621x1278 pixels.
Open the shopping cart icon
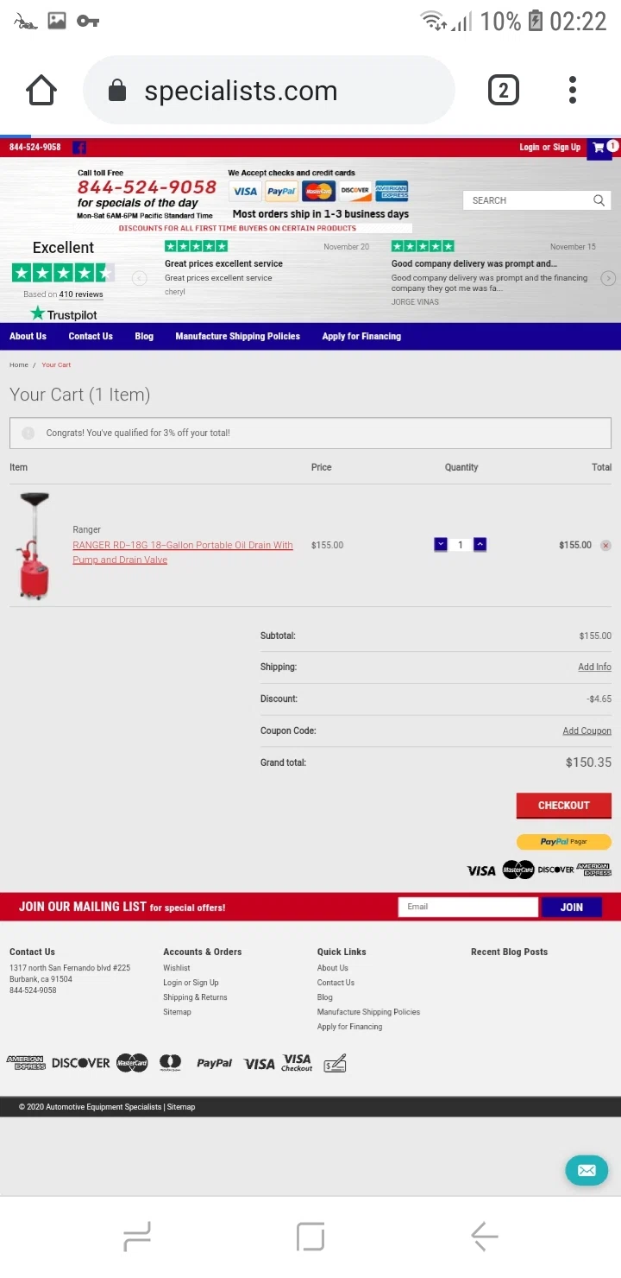(x=599, y=148)
